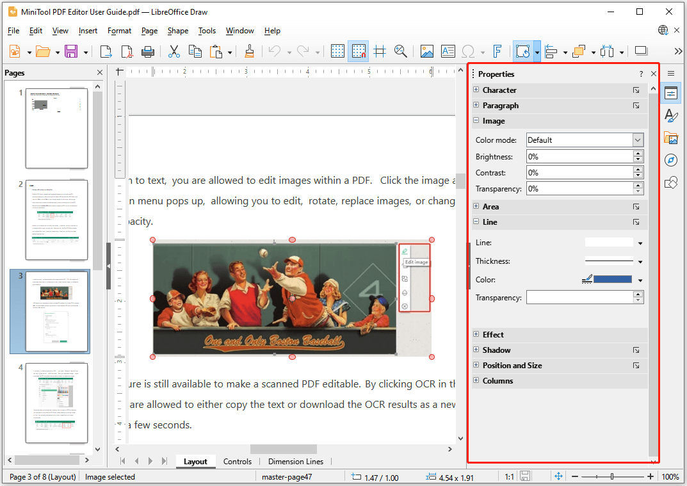Click the Export icon
687x486 pixels.
pos(106,51)
